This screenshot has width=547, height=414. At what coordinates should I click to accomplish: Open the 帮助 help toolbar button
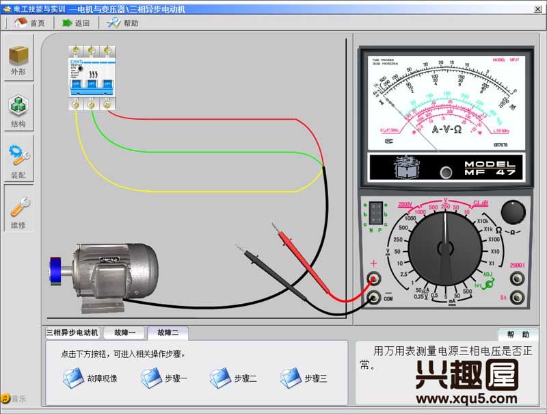(123, 23)
